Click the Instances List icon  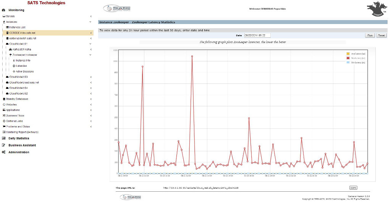[7, 27]
